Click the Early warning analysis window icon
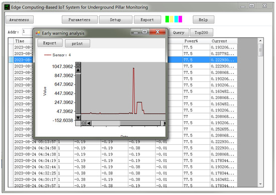Viewport: 276px width, 195px height. click(38, 33)
